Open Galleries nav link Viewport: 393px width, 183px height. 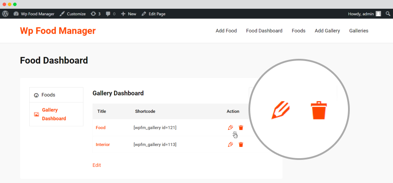359,31
